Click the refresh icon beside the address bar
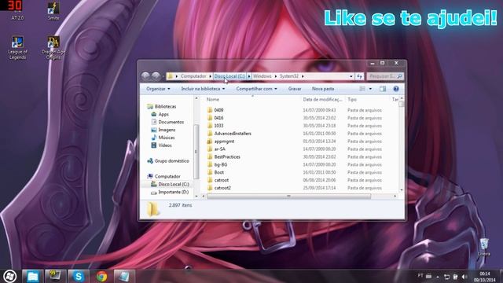The height and width of the screenshot is (283, 503). [x=360, y=76]
